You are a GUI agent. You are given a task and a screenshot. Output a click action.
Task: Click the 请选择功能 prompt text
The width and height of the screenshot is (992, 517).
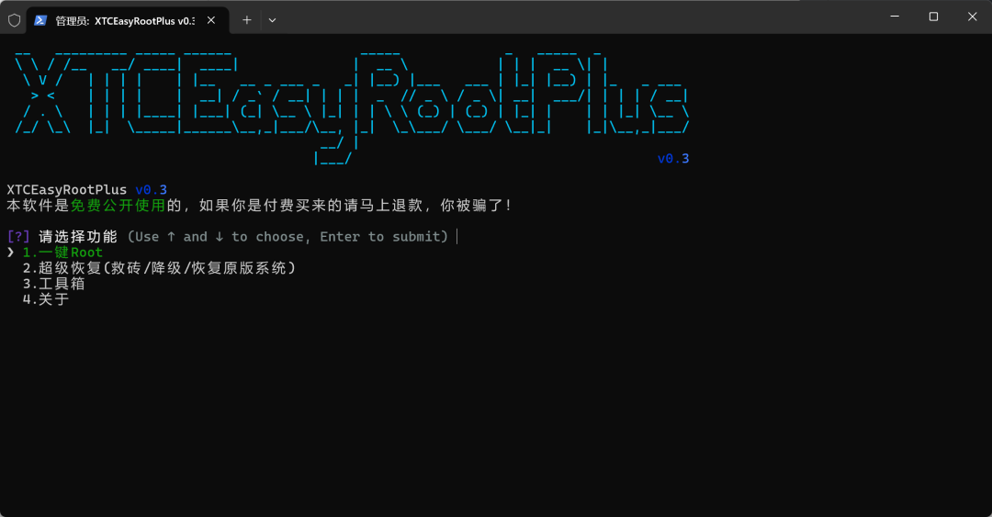(78, 237)
